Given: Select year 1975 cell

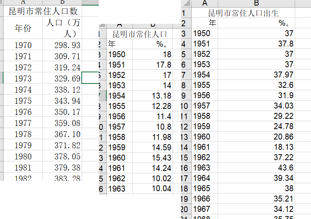Looking at the screenshot, I should coord(23,100).
